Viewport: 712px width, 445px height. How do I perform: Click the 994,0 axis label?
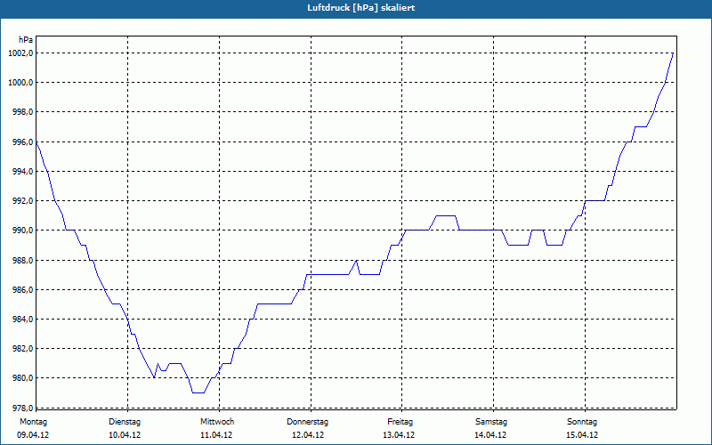(21, 171)
